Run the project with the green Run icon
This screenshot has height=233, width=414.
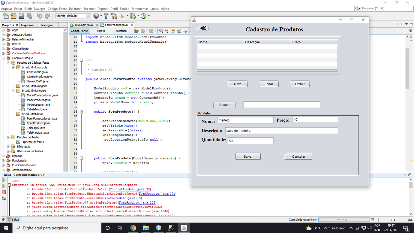point(123,15)
